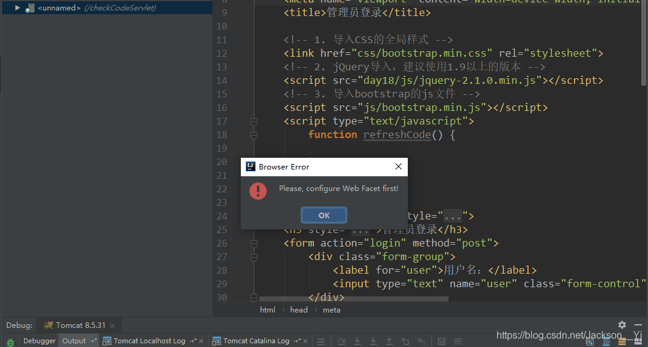Select the <unnamed> (/checkCodeServlet) tree row
Screen dimensions: 648x347
pos(107,7)
